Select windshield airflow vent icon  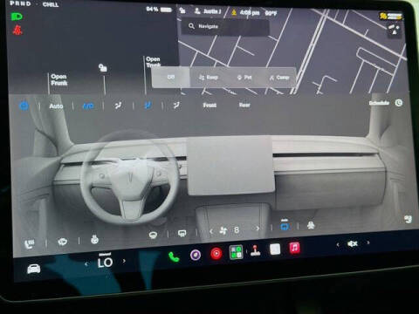tap(118, 106)
